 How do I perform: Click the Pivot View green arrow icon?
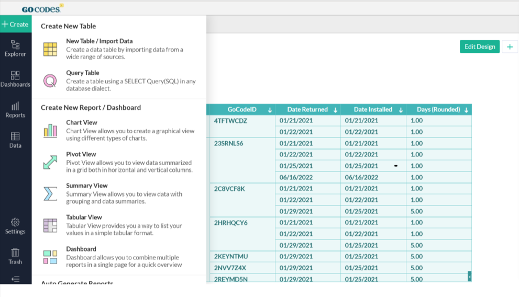pyautogui.click(x=50, y=162)
